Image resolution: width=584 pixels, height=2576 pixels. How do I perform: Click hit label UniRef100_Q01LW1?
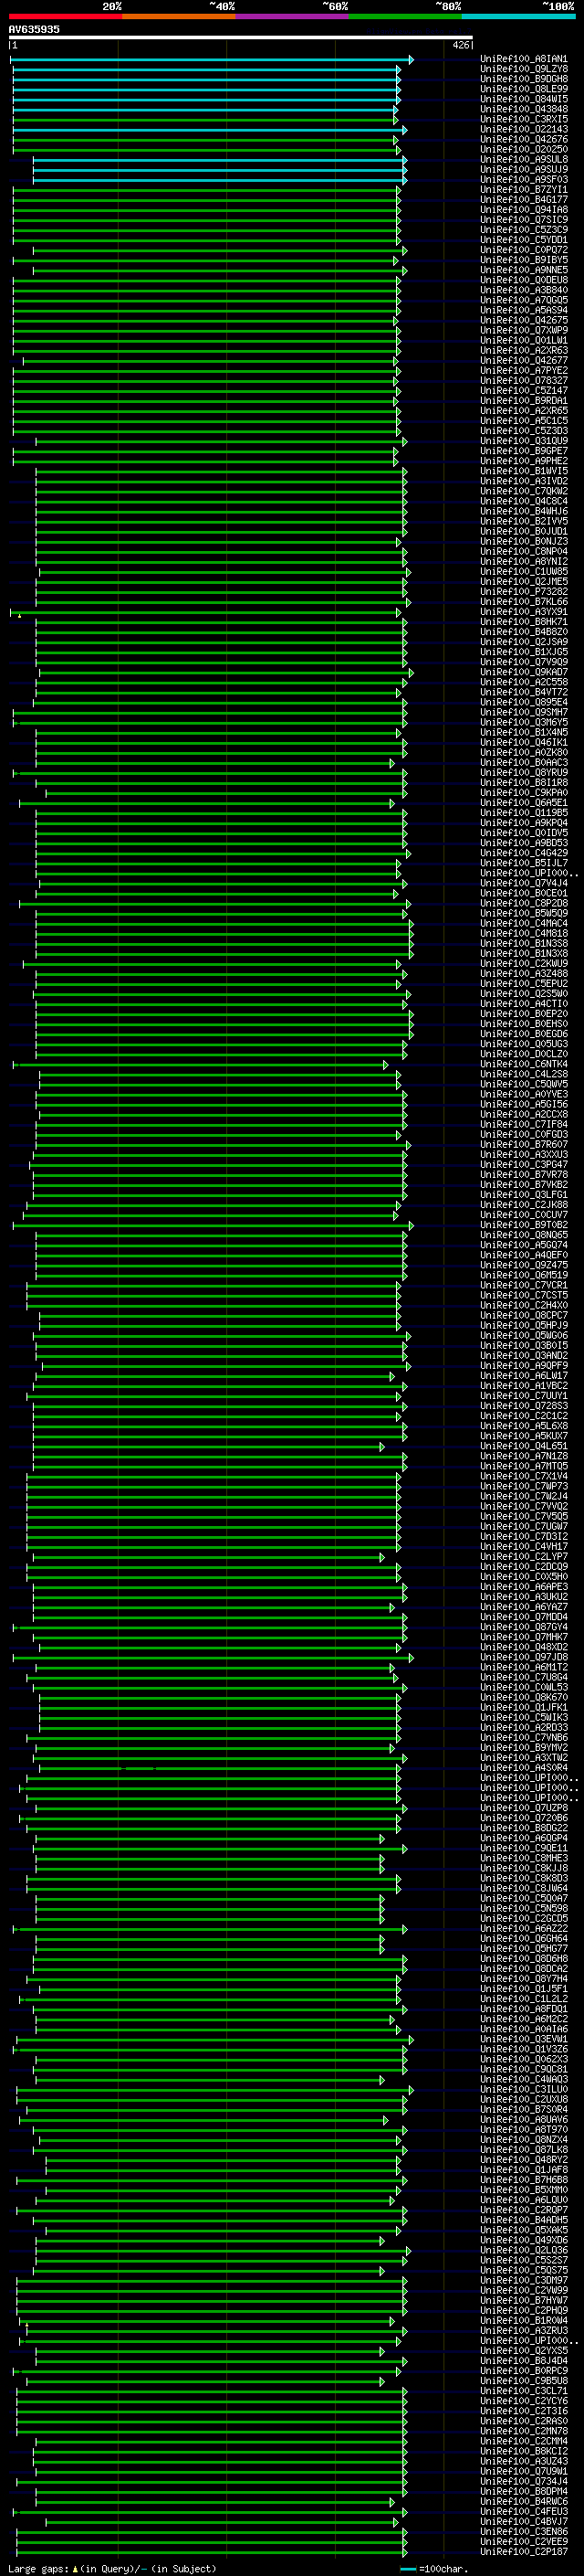coord(523,340)
